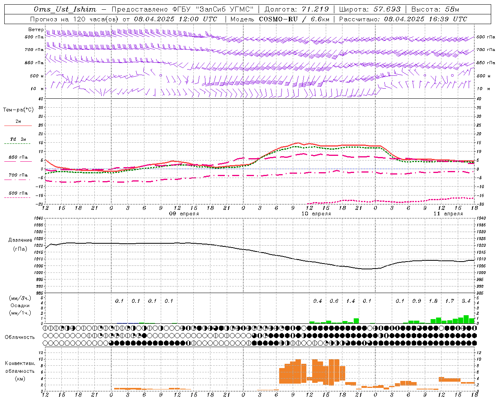Image resolution: width=497 pixels, height=398 pixels.
Task: Click the '0.4' precipitation value
Action: point(318,301)
